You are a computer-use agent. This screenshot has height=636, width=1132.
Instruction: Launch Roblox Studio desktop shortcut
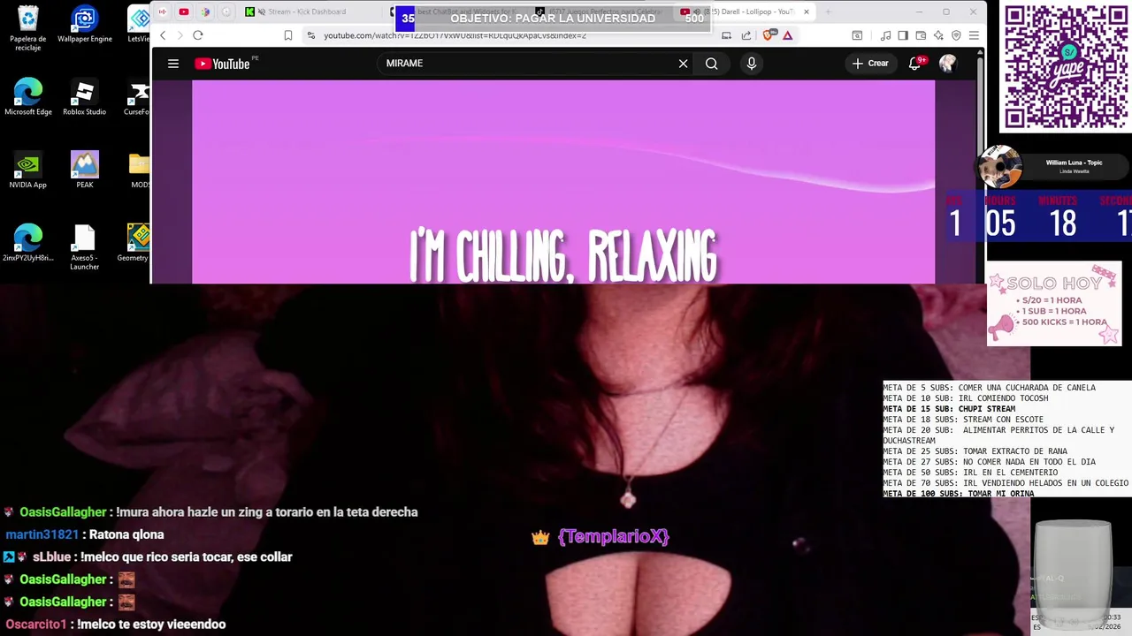click(x=85, y=97)
